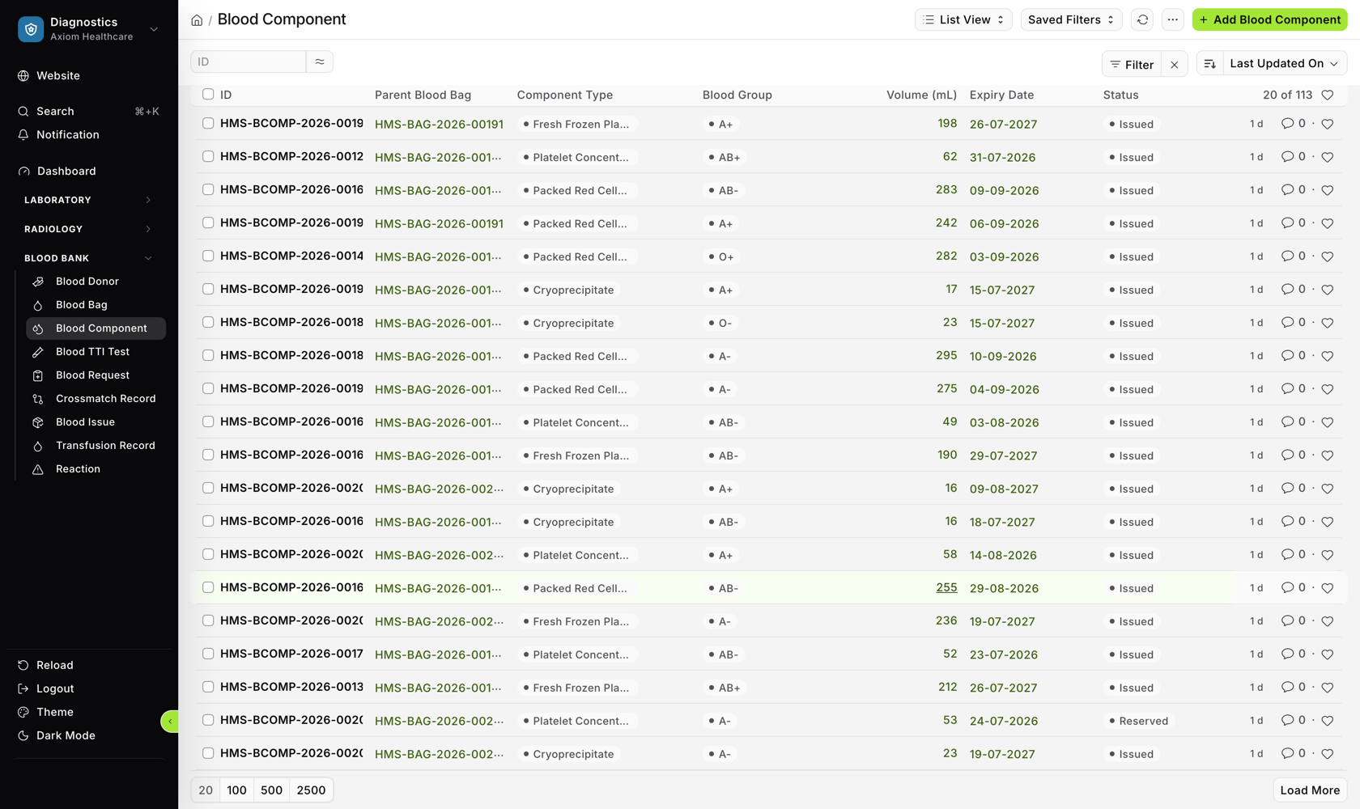Image resolution: width=1360 pixels, height=809 pixels.
Task: Open the three-dots more options menu
Action: click(1172, 19)
